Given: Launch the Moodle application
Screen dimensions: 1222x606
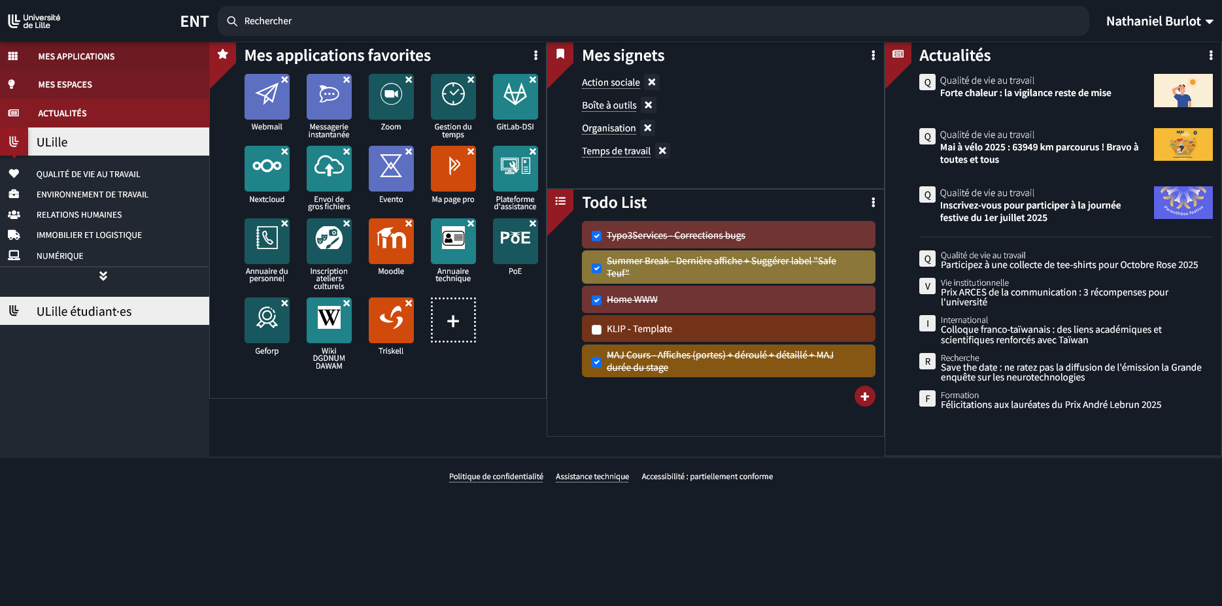Looking at the screenshot, I should (391, 241).
